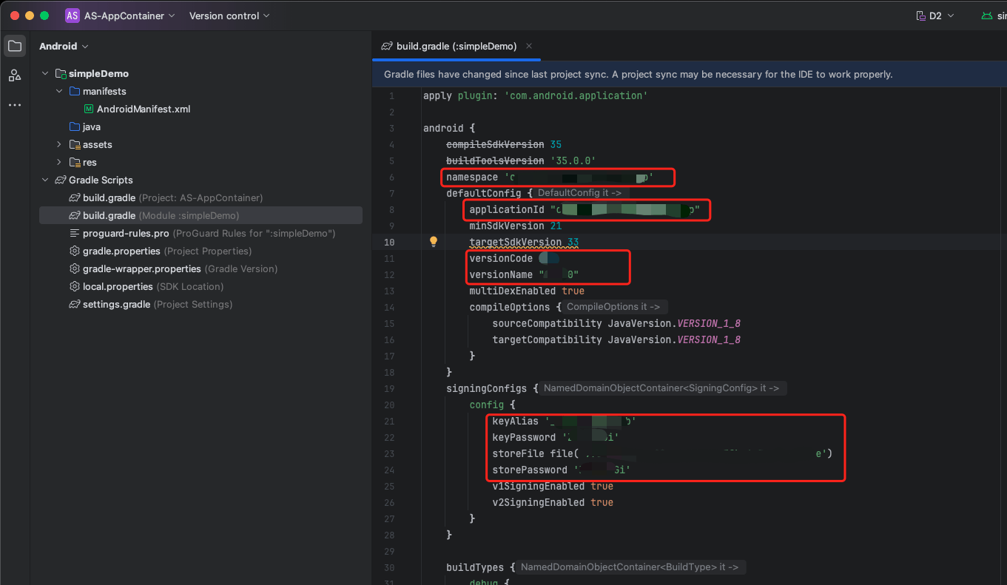The image size is (1007, 585).
Task: Click the v1SigningEnabled true line
Action: point(553,486)
